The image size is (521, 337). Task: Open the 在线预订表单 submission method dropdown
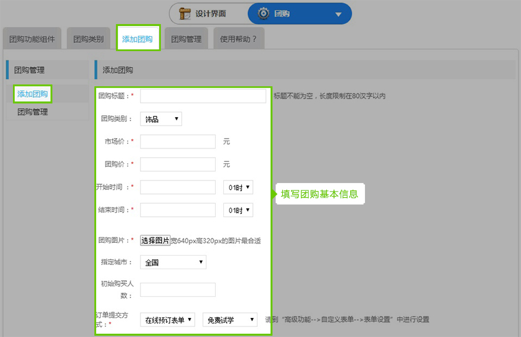click(x=168, y=320)
